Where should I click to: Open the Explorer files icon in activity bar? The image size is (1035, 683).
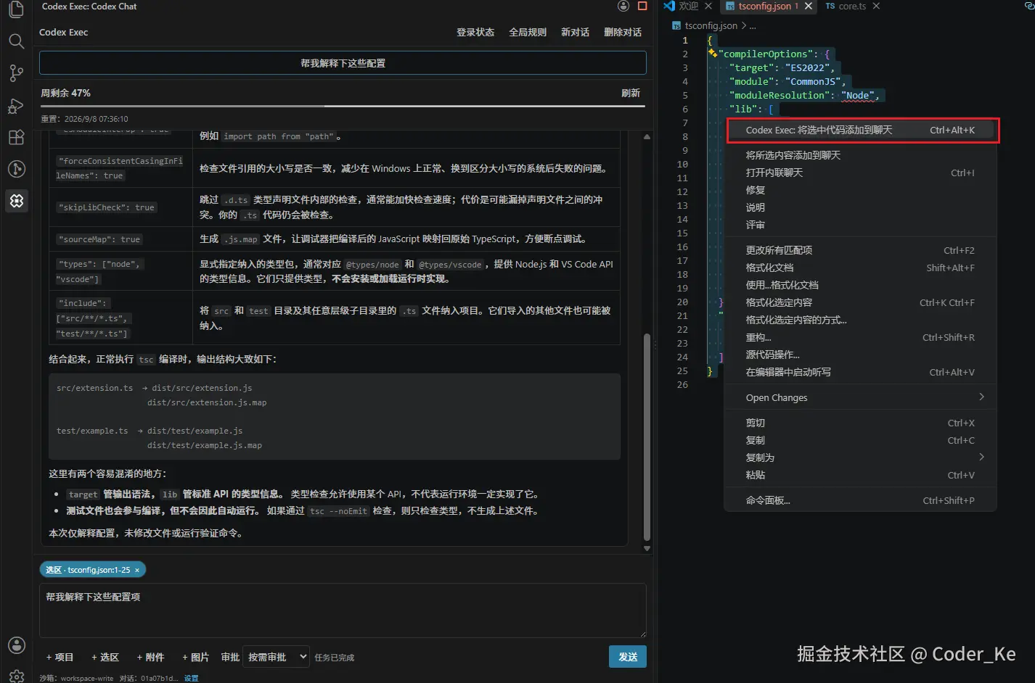click(x=16, y=9)
